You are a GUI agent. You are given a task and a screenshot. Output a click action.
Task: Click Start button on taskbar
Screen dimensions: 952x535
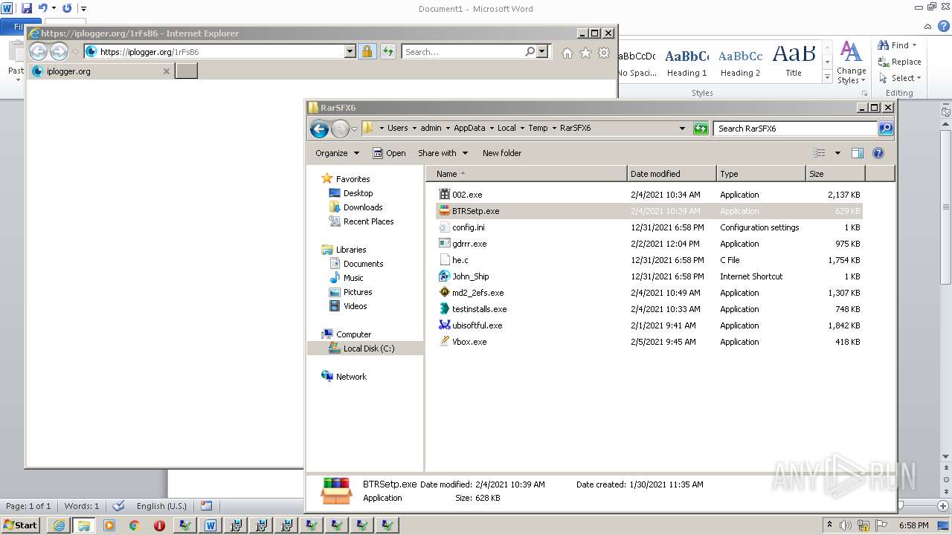[x=21, y=525]
